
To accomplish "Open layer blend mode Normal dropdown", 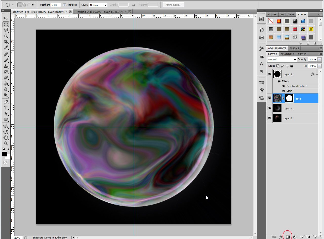I will (282, 60).
